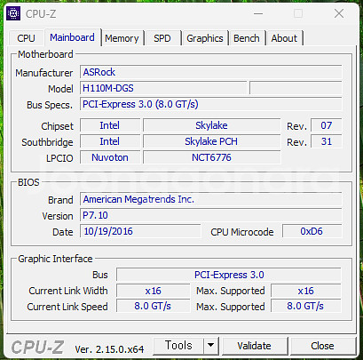Click the Close button at bottom
The height and width of the screenshot is (360, 363).
(322, 346)
